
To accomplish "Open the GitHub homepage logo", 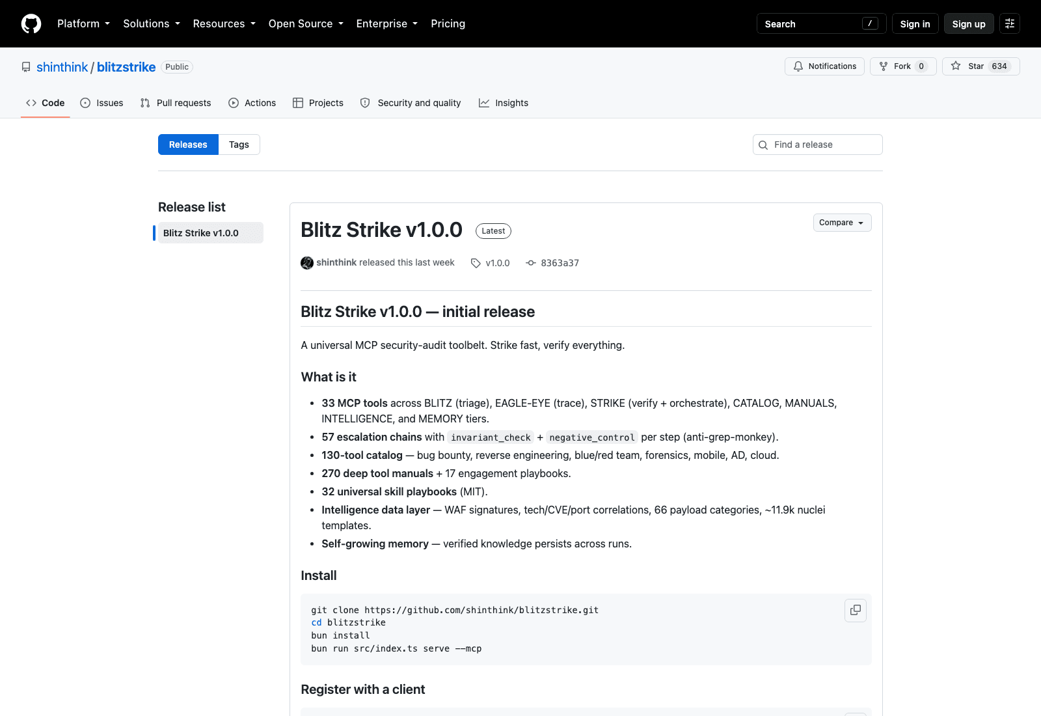I will click(x=31, y=23).
